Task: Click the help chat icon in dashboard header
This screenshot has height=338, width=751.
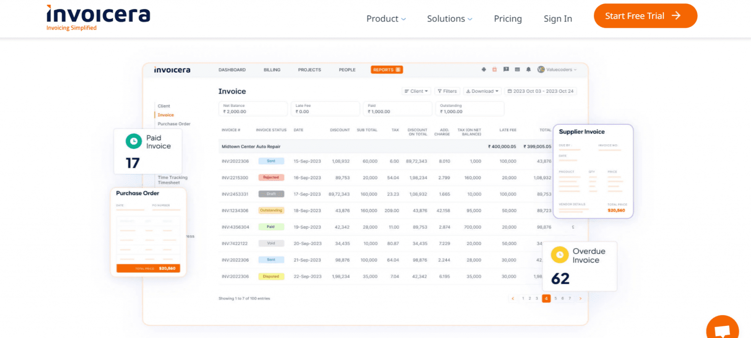Action: [x=507, y=69]
